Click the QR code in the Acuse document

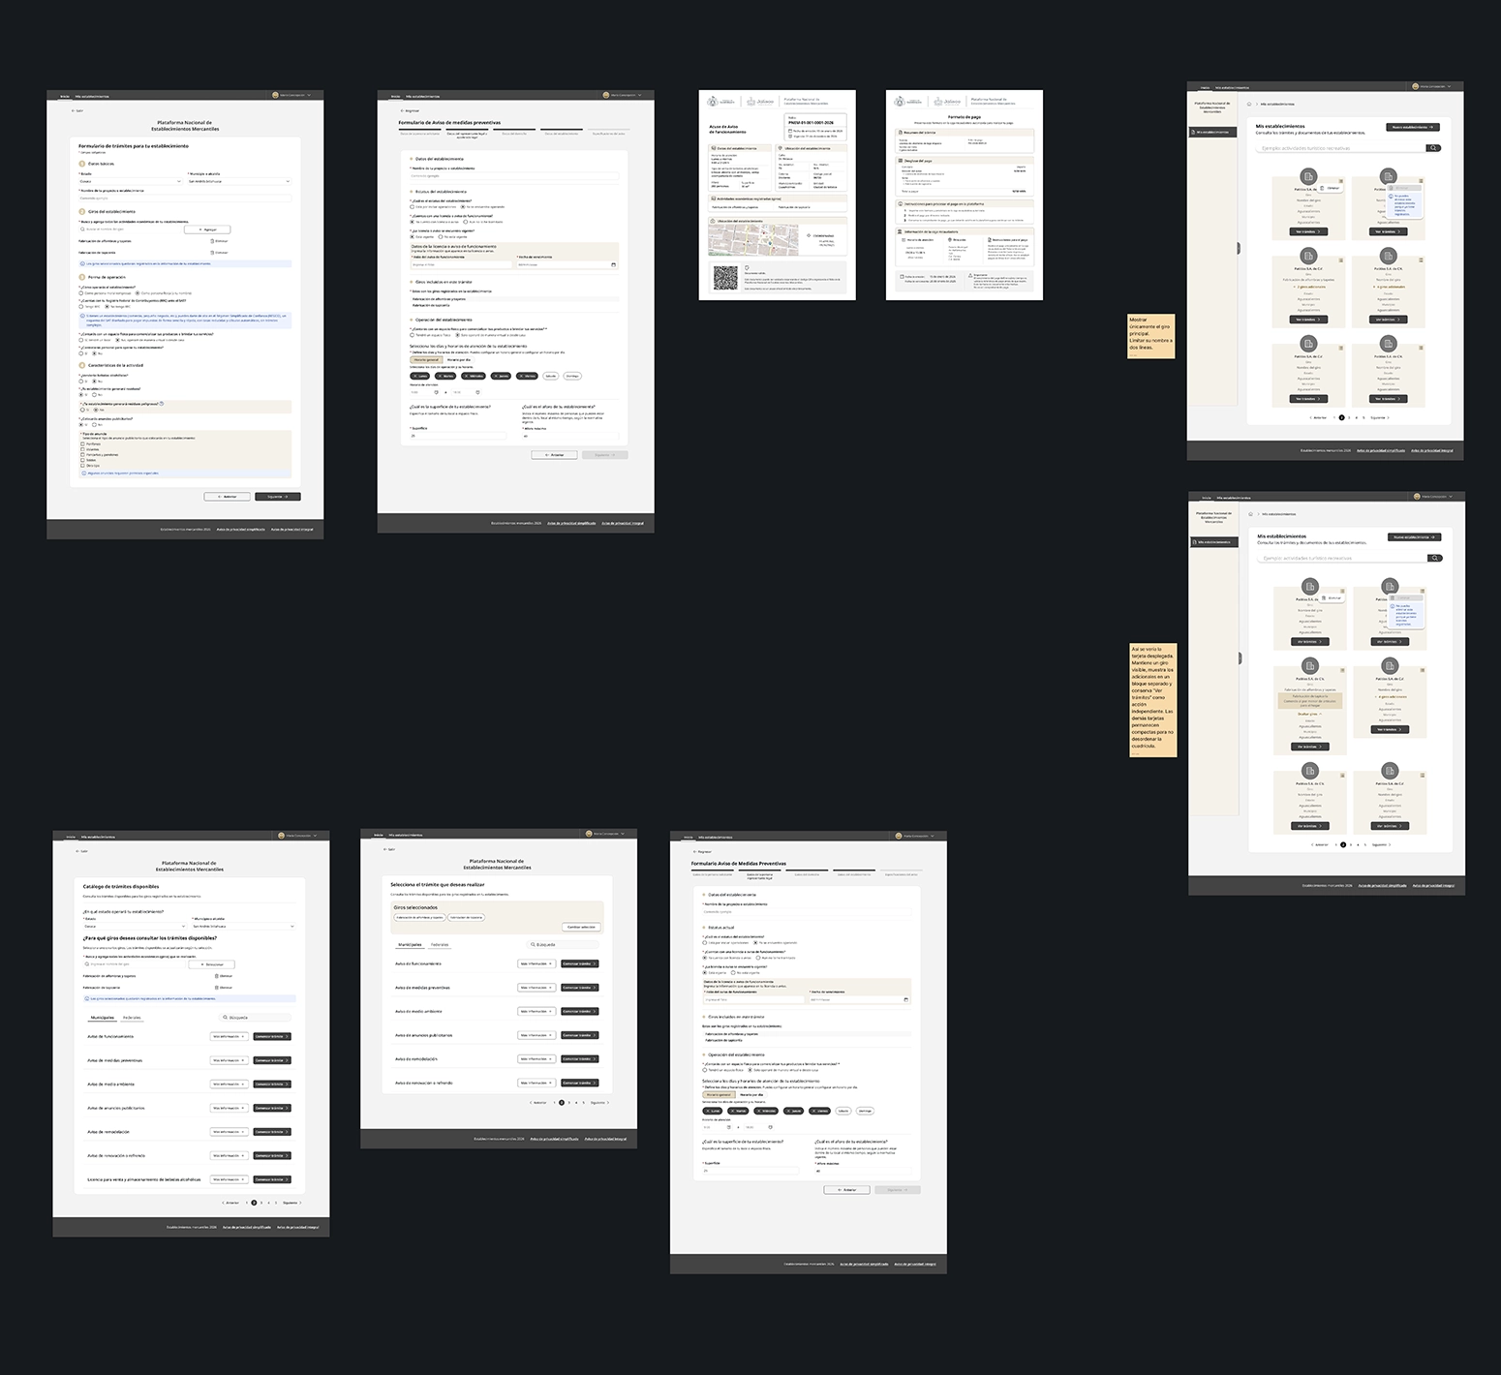point(725,278)
